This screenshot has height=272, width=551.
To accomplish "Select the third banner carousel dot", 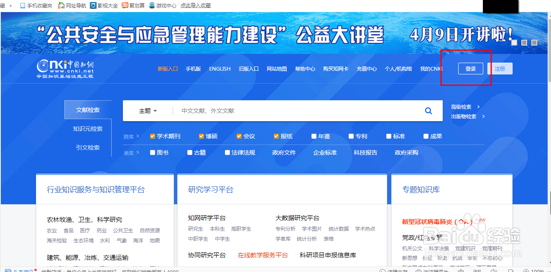I will (x=534, y=43).
